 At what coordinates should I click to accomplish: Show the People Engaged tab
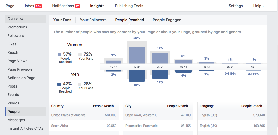point(167,20)
